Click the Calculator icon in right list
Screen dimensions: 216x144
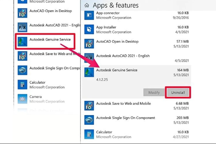[x=89, y=134]
